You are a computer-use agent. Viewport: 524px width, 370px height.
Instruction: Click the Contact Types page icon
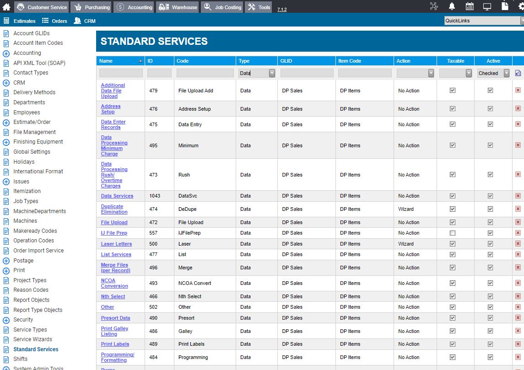pyautogui.click(x=6, y=73)
